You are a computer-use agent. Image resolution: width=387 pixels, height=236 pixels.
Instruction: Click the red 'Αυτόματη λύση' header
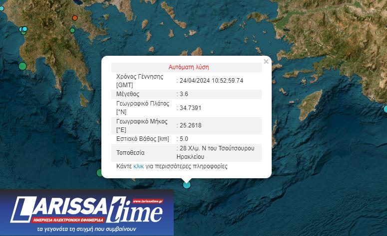tap(189, 67)
